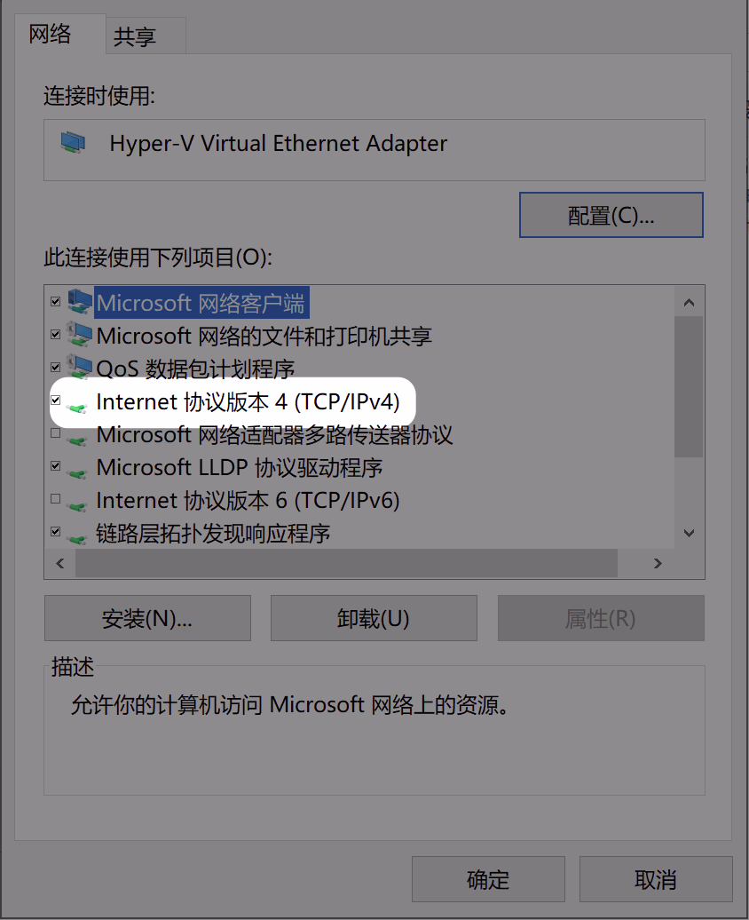
Task: Click the Internet 协议版本 6 icon
Action: coord(77,505)
